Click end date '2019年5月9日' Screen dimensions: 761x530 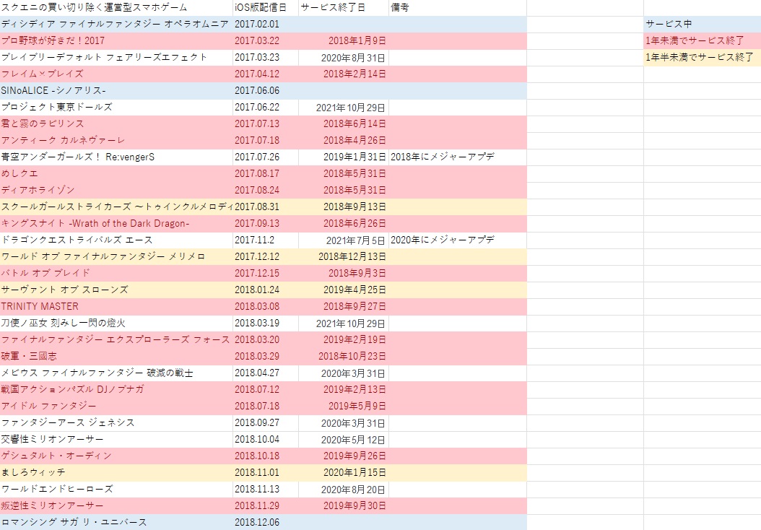[344, 406]
